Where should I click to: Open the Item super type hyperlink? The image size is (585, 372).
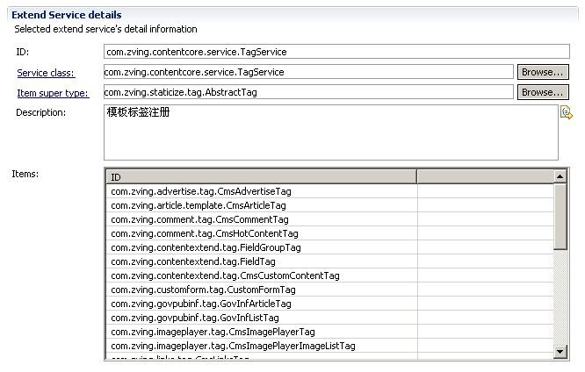52,93
